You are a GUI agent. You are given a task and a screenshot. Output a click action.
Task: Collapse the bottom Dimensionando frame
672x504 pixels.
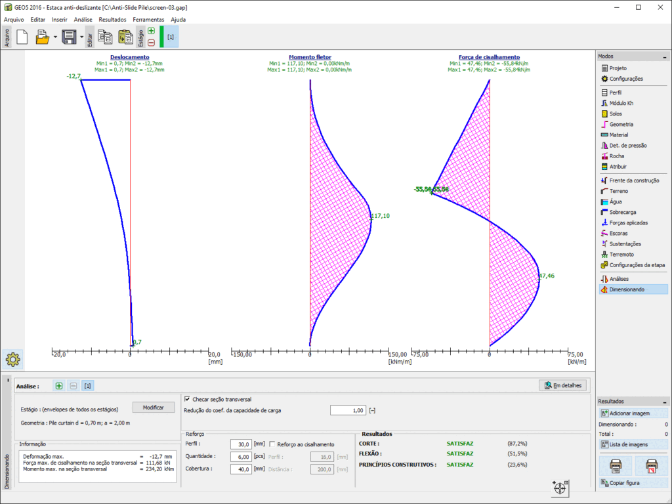(8, 380)
